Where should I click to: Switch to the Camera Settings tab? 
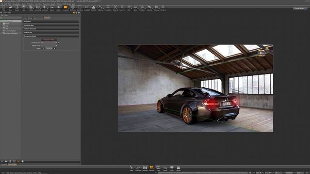point(27,18)
